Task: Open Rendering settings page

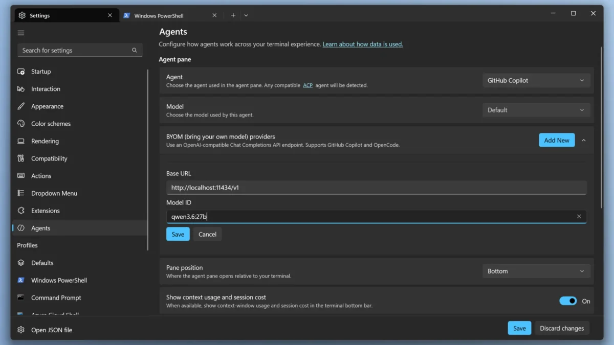Action: [x=80, y=141]
